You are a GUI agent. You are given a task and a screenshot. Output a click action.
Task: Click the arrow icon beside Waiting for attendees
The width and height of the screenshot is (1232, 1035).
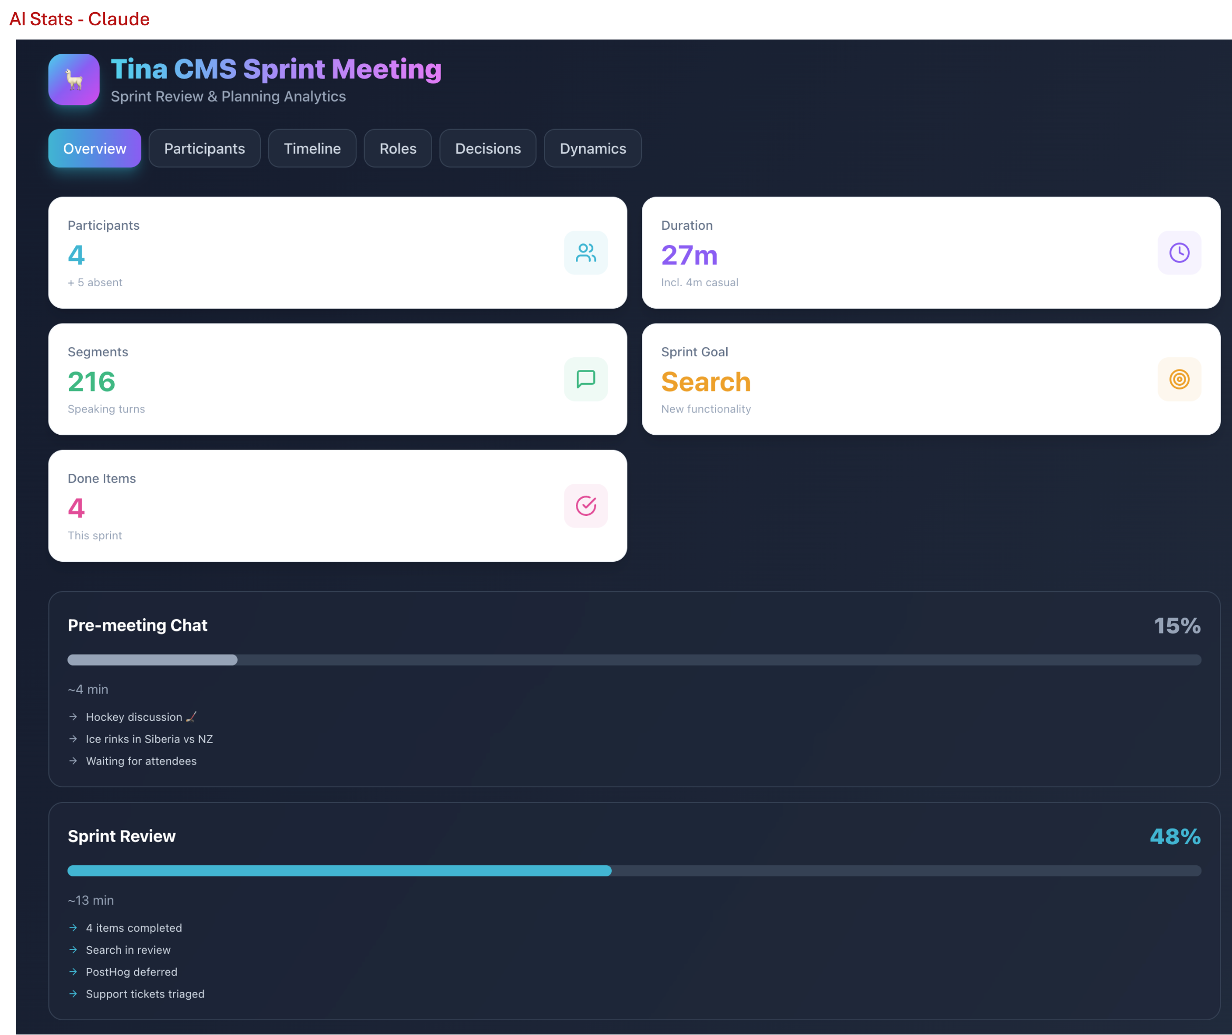click(x=73, y=761)
